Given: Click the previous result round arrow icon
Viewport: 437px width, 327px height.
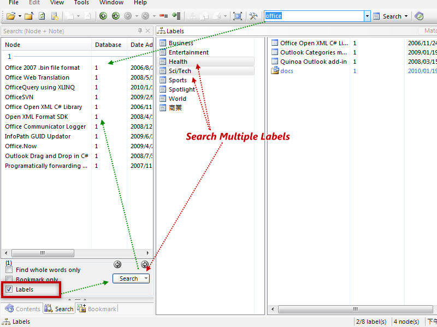Looking at the screenshot, I should click(x=117, y=264).
